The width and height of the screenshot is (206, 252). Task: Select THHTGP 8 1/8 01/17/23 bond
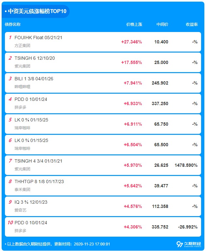point(39,181)
